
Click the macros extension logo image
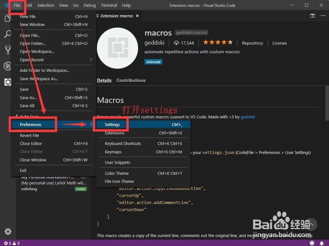coord(117,48)
